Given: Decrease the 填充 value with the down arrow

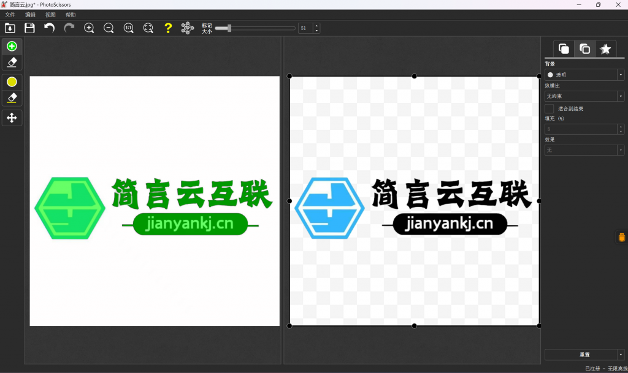Looking at the screenshot, I should pos(621,132).
